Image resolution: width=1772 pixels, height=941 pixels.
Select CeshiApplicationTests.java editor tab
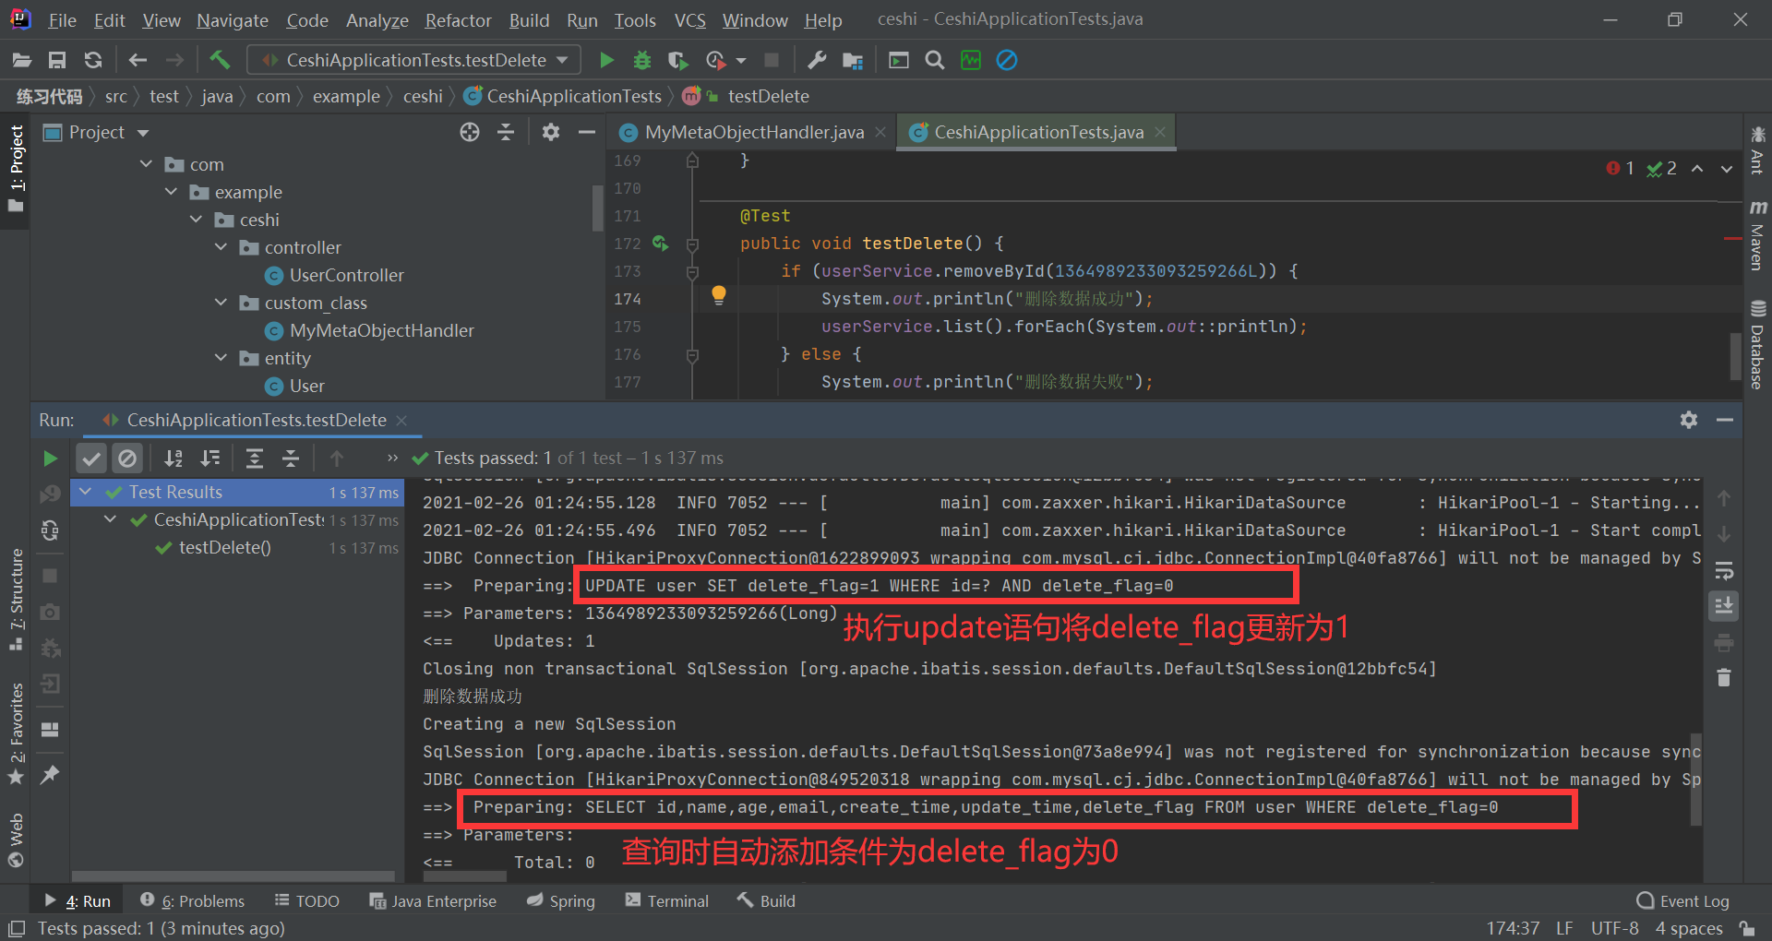click(1038, 132)
